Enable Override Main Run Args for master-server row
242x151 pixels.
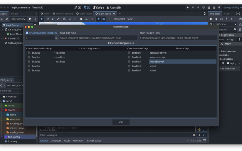click(x=29, y=57)
